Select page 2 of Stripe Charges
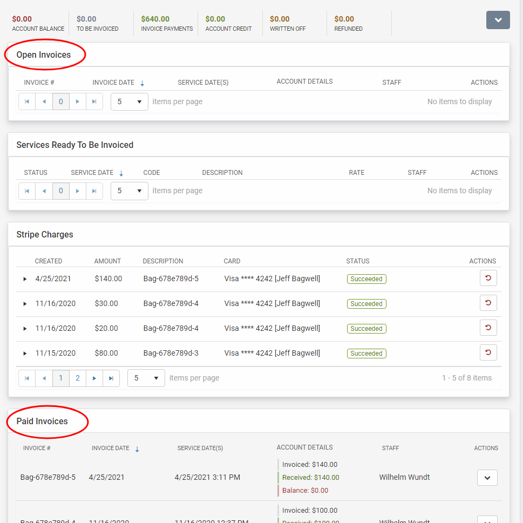The height and width of the screenshot is (523, 523). [x=78, y=378]
